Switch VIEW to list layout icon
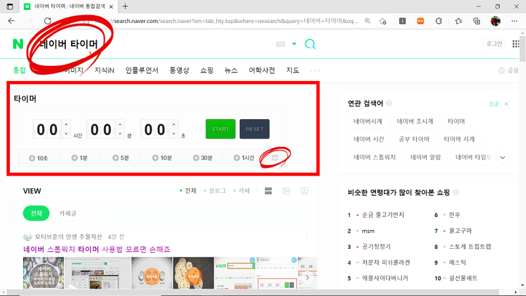 click(x=268, y=191)
